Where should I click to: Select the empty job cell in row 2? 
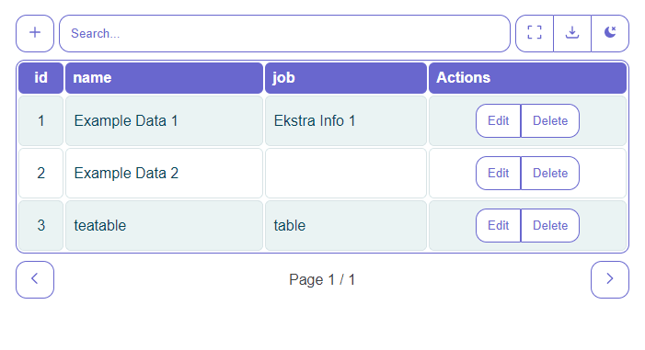(x=346, y=173)
